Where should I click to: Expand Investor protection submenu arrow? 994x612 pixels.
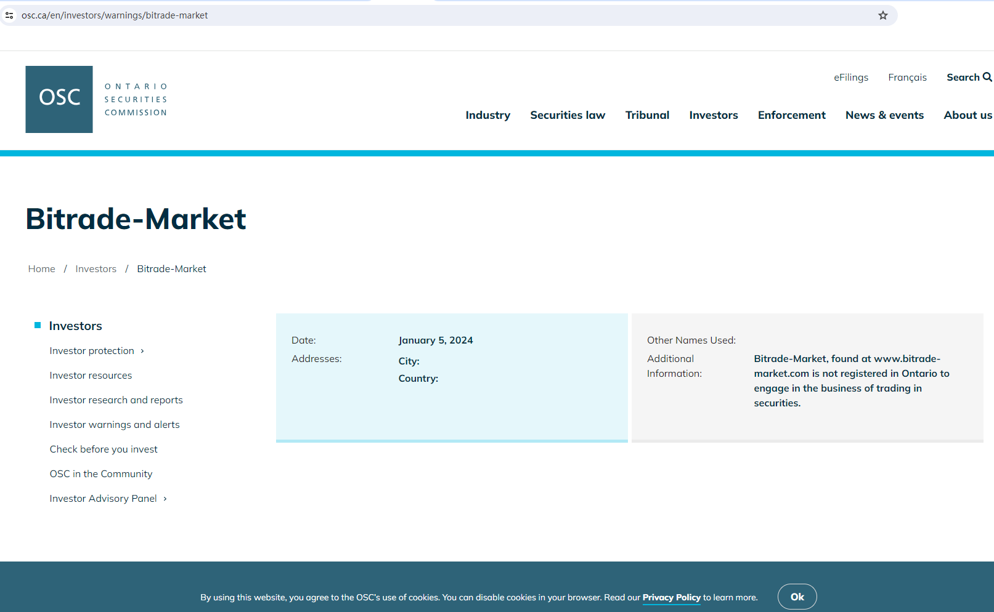pos(142,351)
